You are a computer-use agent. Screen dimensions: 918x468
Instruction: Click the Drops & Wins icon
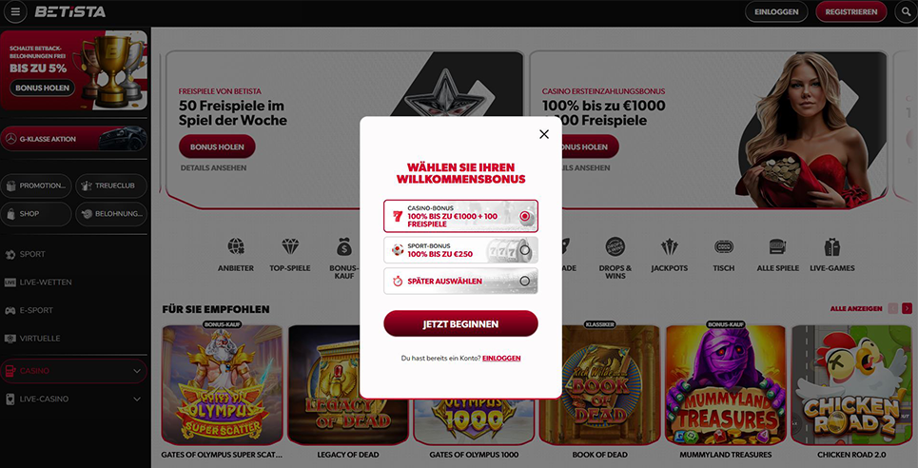pyautogui.click(x=615, y=246)
